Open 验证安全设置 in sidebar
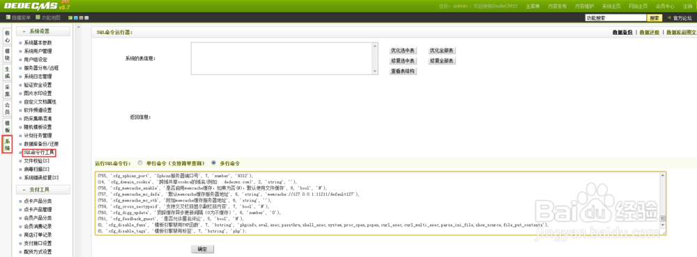This screenshot has width=697, height=257. tap(38, 85)
